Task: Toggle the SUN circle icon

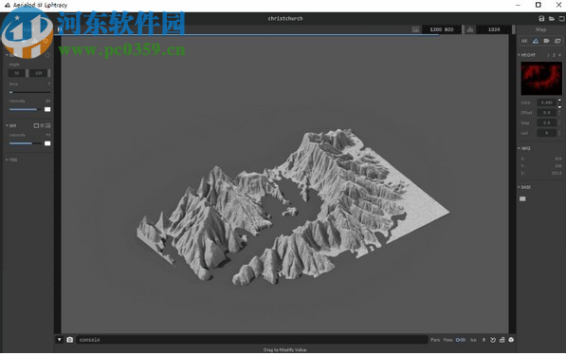Action: [47, 55]
